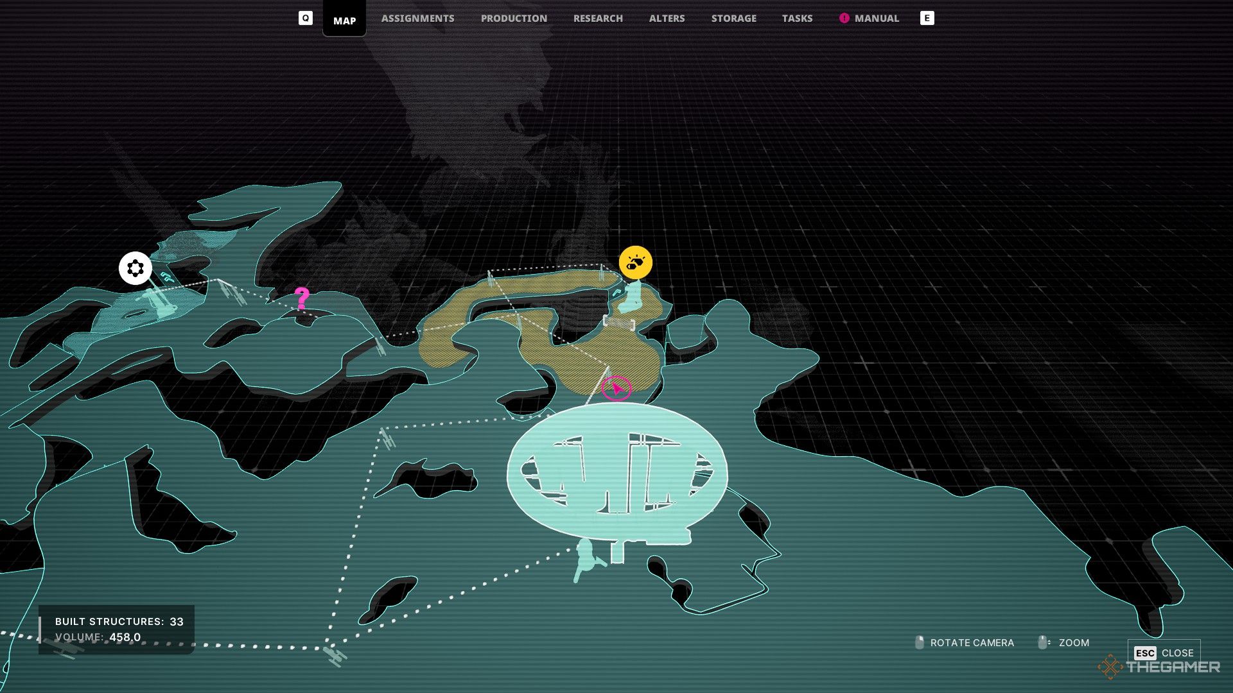Viewport: 1233px width, 693px height.
Task: Click the yellow mining outpost icon
Action: tap(635, 262)
